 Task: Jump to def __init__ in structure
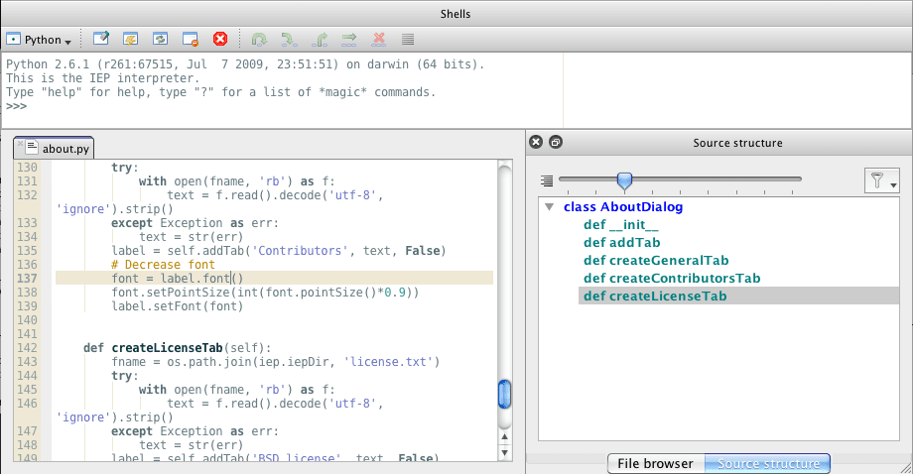(x=620, y=224)
